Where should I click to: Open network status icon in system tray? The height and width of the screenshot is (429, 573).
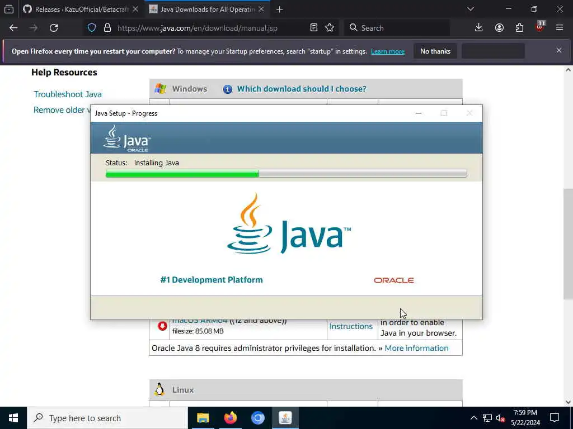[487, 418]
